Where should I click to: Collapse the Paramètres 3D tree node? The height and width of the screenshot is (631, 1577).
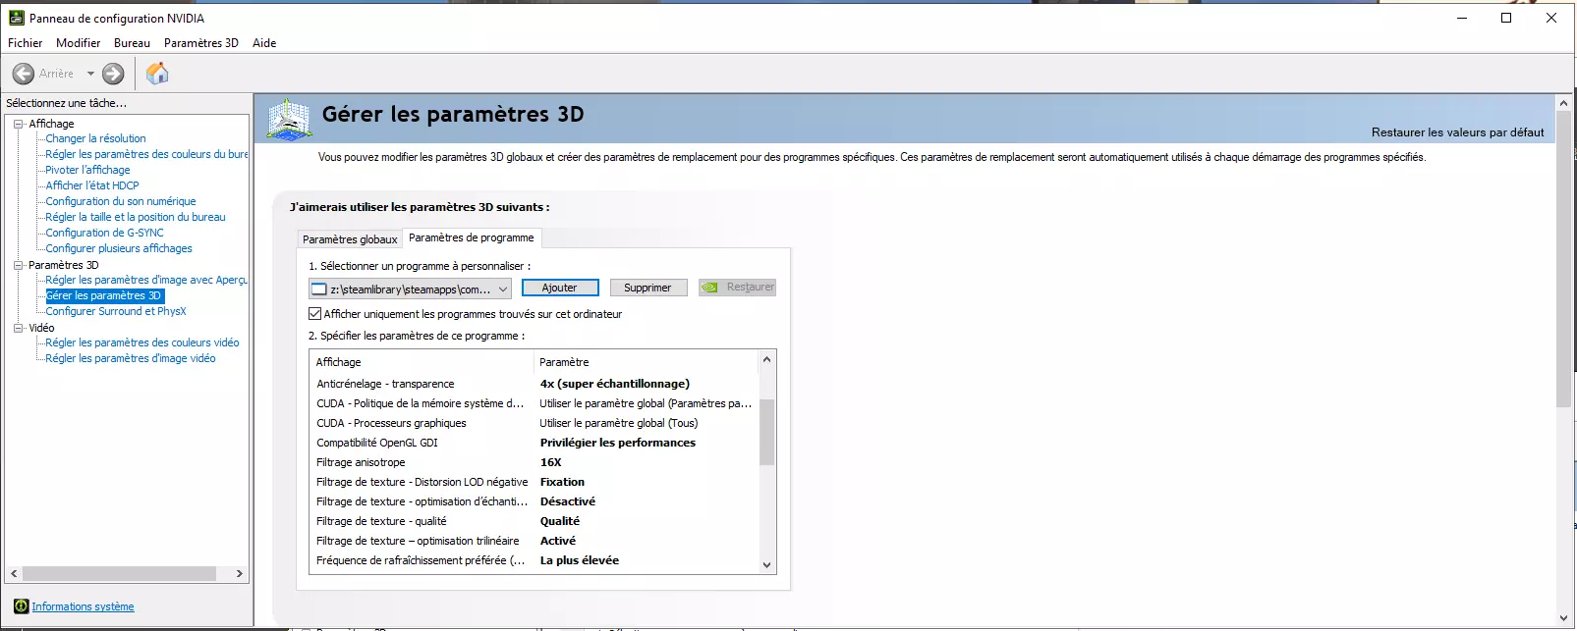pyautogui.click(x=18, y=265)
